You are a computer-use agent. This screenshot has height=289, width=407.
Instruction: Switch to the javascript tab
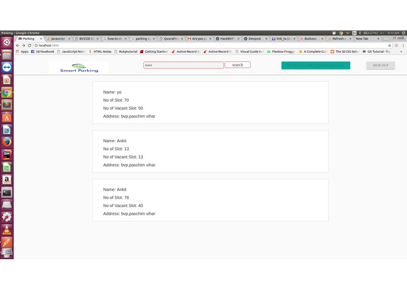[58, 39]
